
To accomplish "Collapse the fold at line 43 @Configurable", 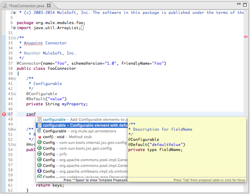I will (14, 94).
